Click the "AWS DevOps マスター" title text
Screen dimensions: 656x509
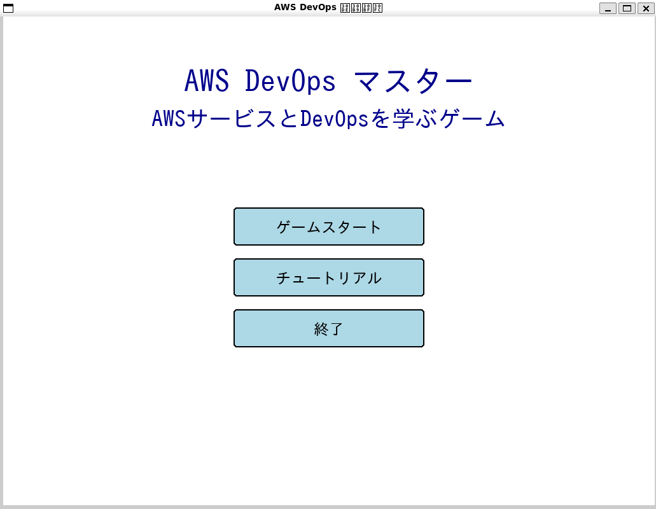coord(328,80)
